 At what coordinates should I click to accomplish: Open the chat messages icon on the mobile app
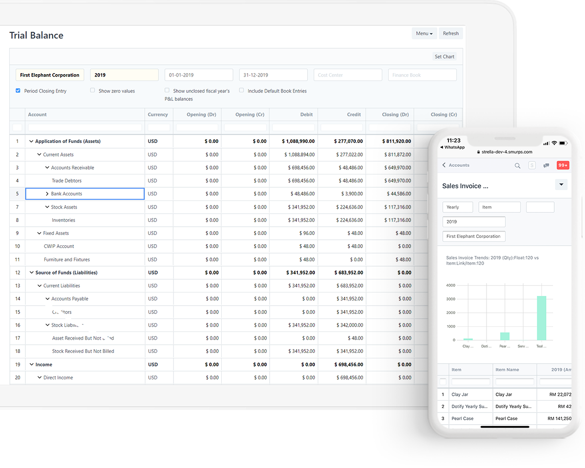coord(546,165)
